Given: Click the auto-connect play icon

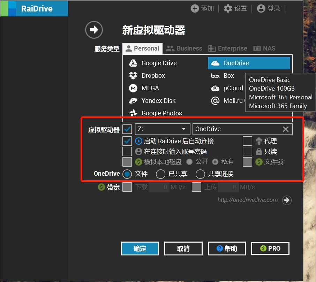Looking at the screenshot, I should (138, 141).
